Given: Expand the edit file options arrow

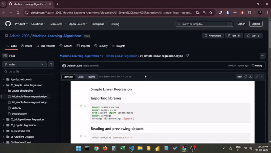Looking at the screenshot, I should [x=262, y=77].
